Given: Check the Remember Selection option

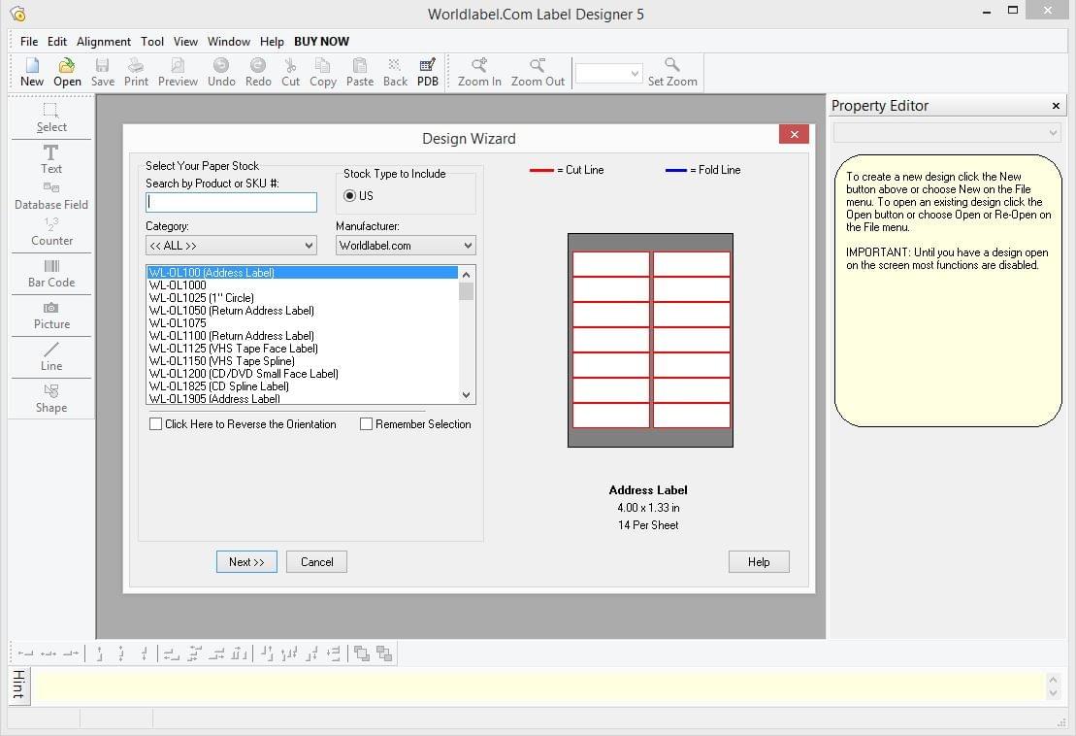Looking at the screenshot, I should (366, 424).
